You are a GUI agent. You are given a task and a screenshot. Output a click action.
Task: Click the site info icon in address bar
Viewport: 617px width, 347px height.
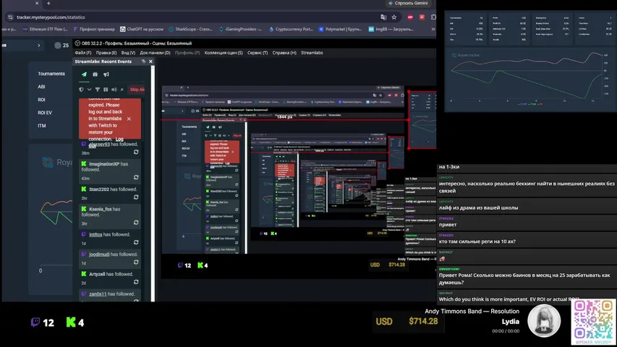[10, 17]
